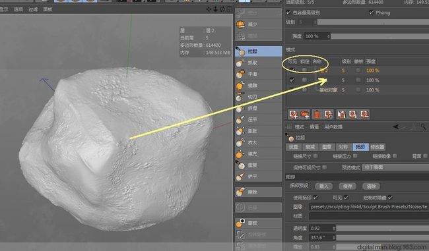Open the 预览模式 dropdown
The width and height of the screenshot is (429, 251).
(x=395, y=167)
